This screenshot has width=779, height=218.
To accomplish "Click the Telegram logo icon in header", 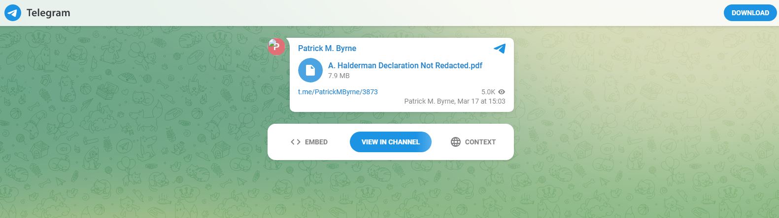I will pyautogui.click(x=13, y=13).
